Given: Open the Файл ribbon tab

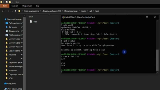Looking at the screenshot, I should click(5, 6).
